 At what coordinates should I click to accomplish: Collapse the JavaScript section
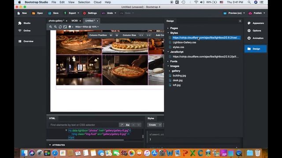pyautogui.click(x=168, y=52)
